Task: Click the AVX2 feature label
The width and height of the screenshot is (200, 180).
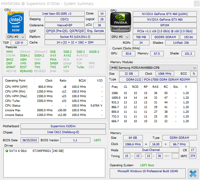Action: 67,56
